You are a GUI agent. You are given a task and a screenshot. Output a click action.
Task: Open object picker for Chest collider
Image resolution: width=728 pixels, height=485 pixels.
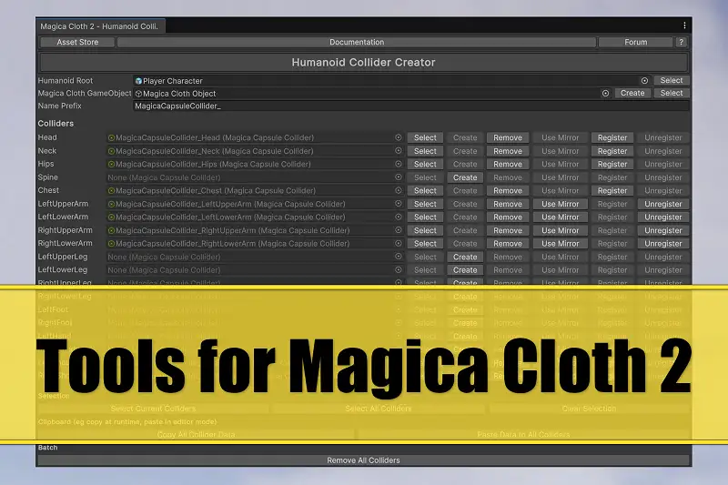tap(398, 191)
